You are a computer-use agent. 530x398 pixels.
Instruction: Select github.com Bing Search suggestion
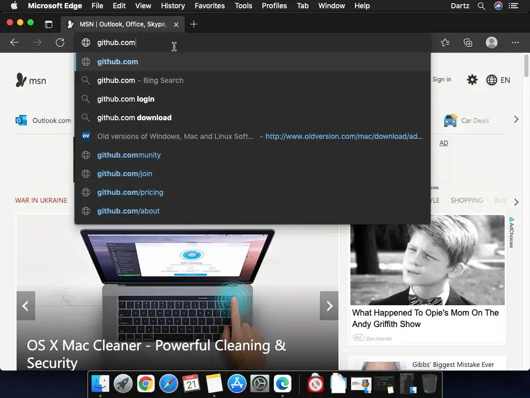[x=253, y=80]
